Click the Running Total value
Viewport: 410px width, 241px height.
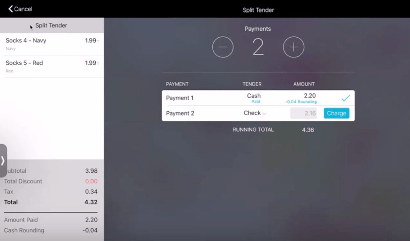coord(308,130)
